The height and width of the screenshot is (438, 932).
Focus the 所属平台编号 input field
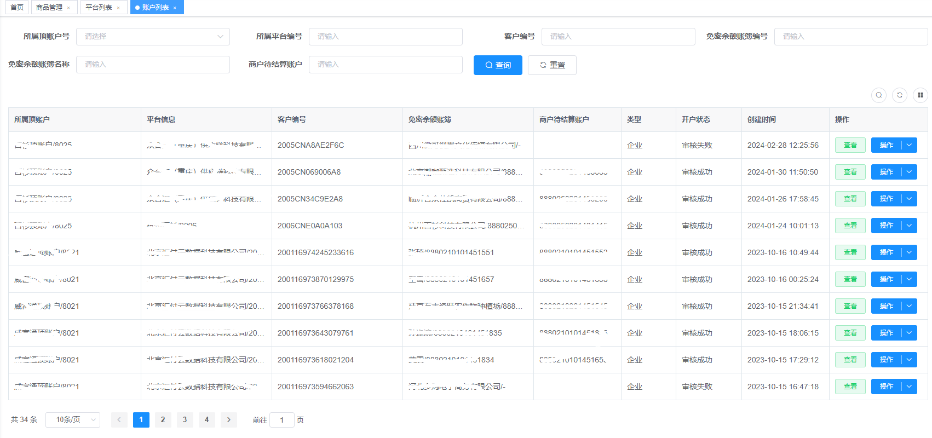(x=386, y=37)
